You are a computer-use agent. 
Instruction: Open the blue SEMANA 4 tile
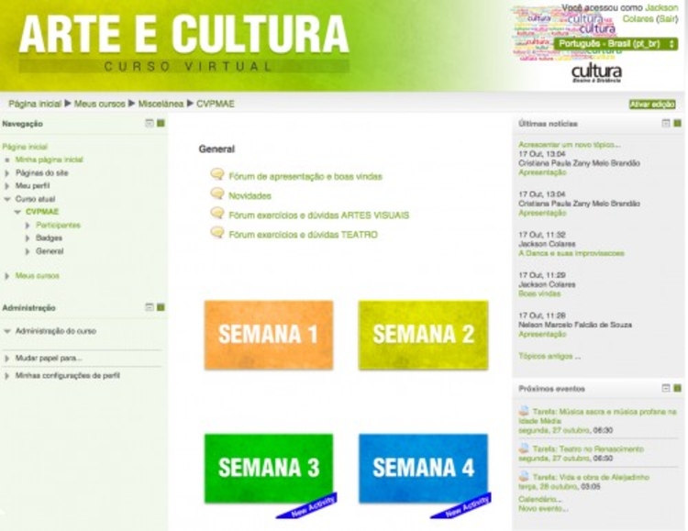pyautogui.click(x=423, y=468)
